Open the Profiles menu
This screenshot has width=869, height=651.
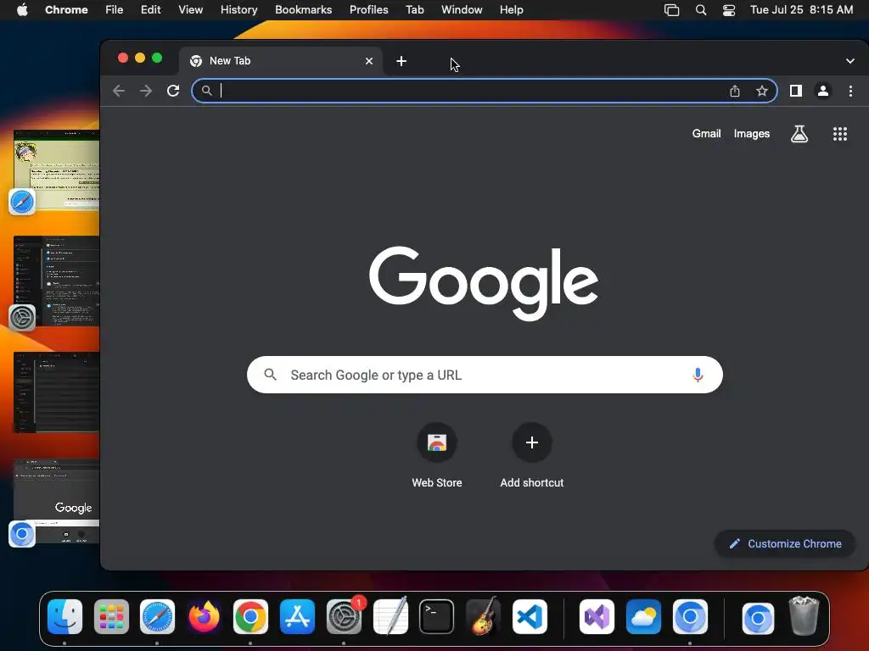pyautogui.click(x=369, y=10)
